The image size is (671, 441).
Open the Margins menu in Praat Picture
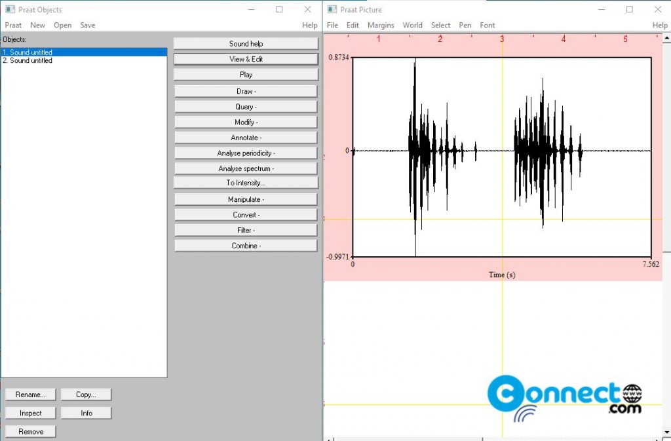pyautogui.click(x=381, y=25)
